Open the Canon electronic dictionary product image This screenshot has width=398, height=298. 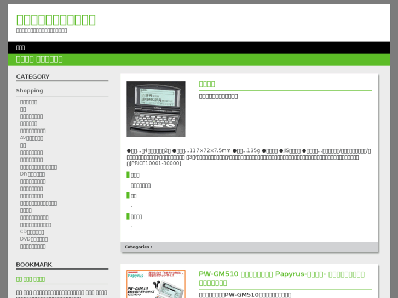pyautogui.click(x=156, y=109)
